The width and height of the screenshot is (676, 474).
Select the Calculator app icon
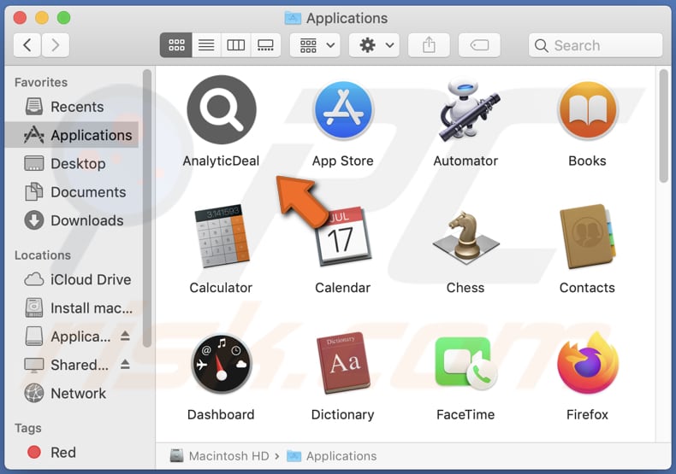pos(222,236)
